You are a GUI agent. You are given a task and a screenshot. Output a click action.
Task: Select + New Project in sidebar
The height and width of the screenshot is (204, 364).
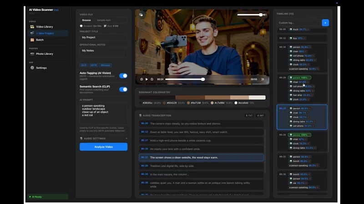48,33
